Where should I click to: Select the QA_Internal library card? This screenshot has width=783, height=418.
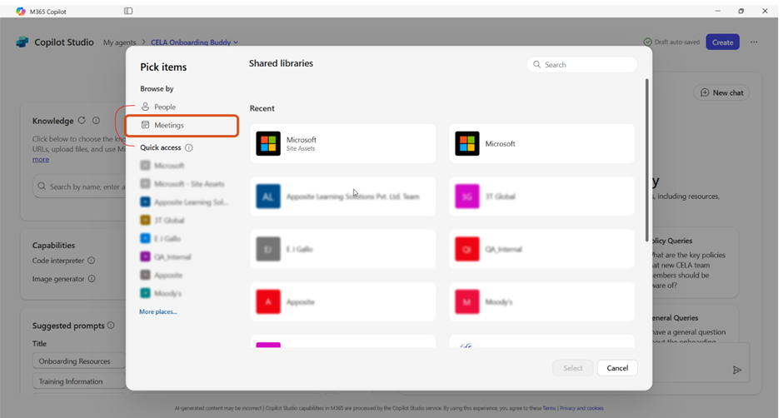pos(541,249)
